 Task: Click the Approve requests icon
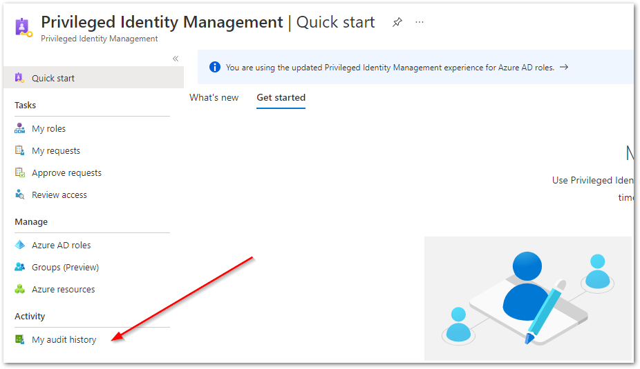pos(19,172)
